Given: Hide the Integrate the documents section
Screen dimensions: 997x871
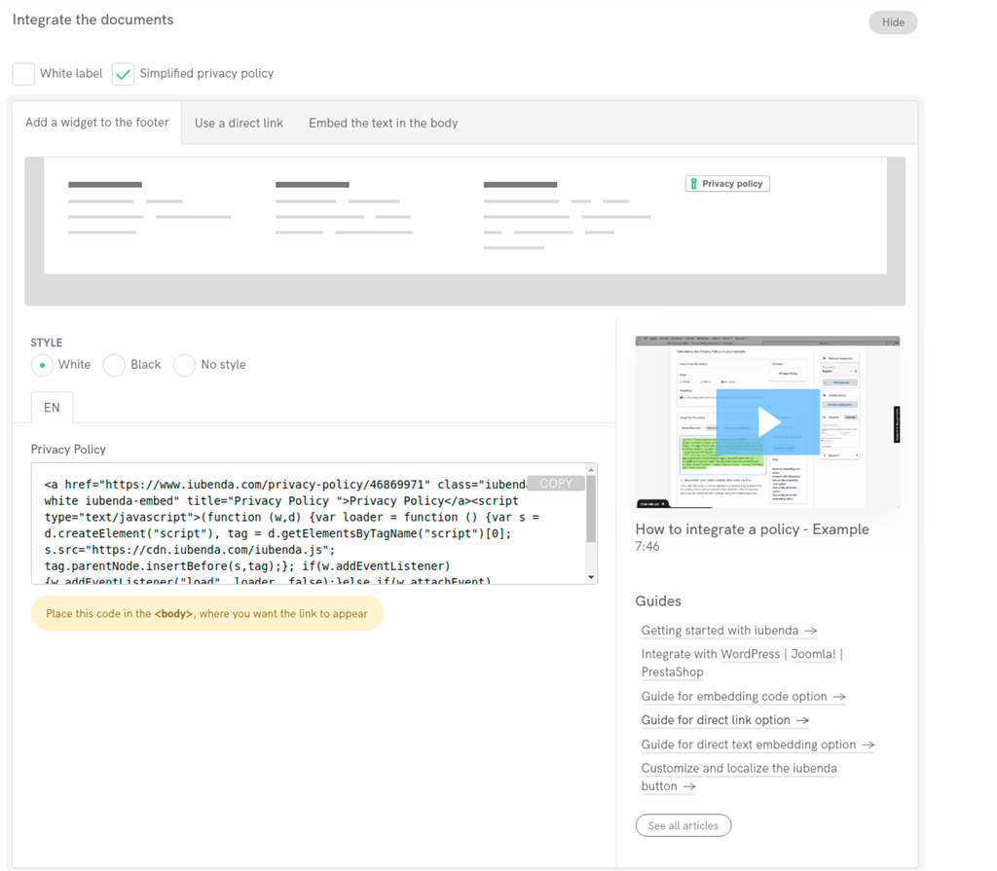Looking at the screenshot, I should [892, 22].
